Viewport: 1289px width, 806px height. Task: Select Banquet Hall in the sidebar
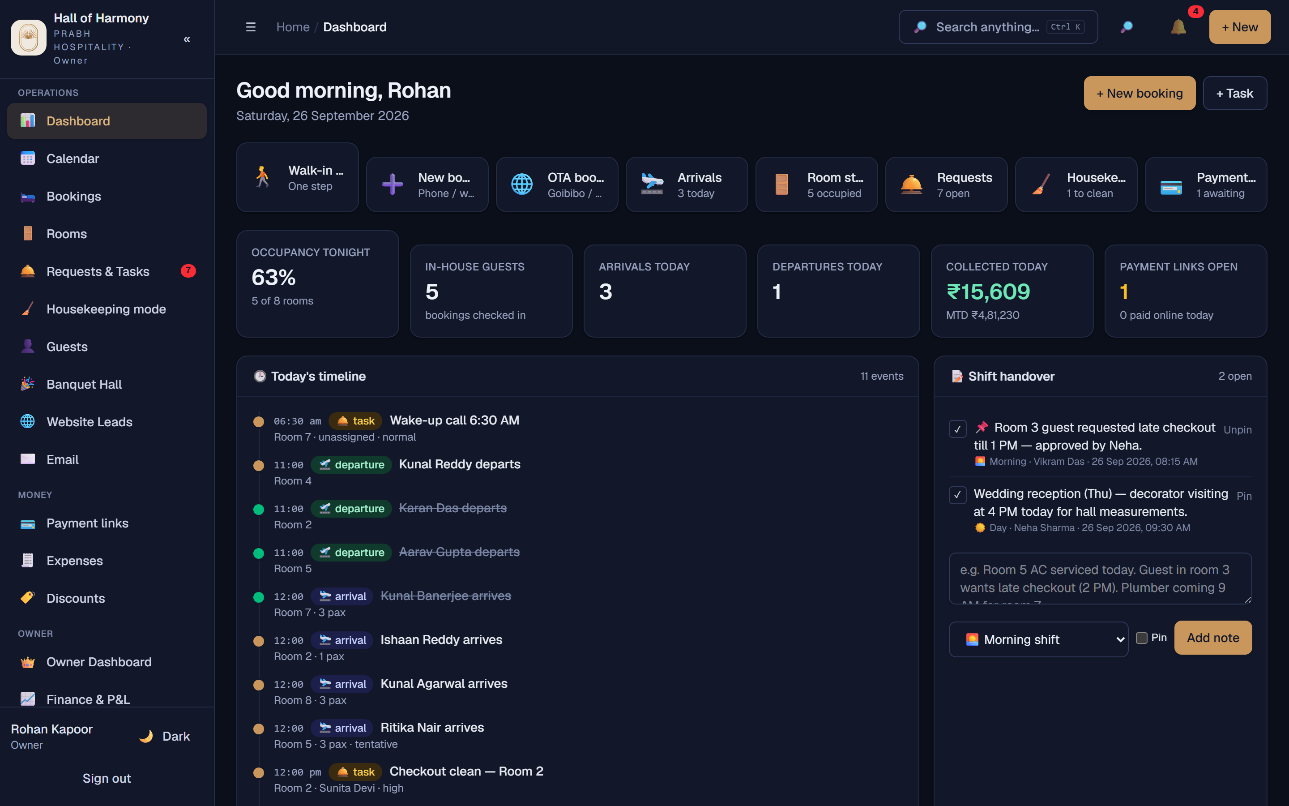(107, 384)
